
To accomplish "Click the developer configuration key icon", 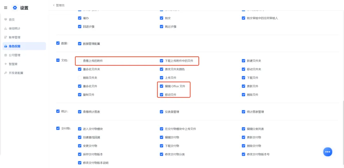I will [x=6, y=73].
